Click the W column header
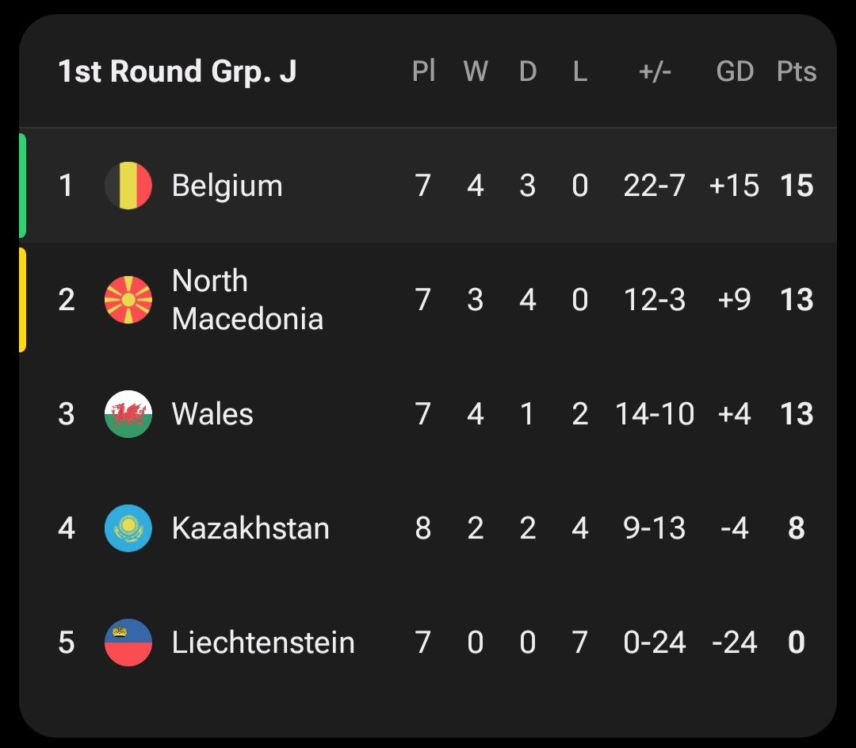 [476, 71]
